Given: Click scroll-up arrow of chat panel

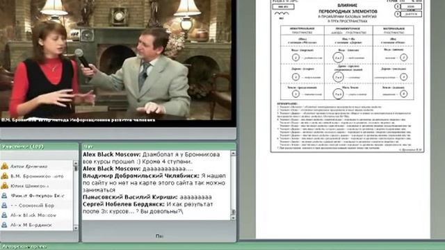Looking at the screenshot, I should (234, 153).
